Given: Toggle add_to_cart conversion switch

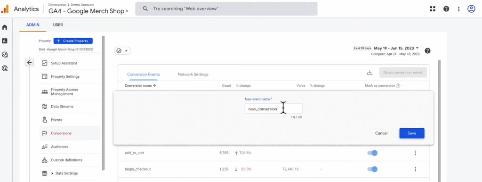Looking at the screenshot, I should pos(372,153).
